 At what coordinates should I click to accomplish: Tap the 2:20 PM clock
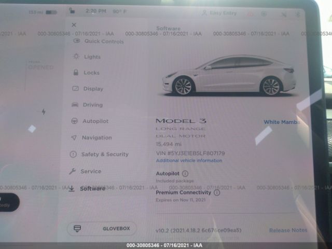point(96,11)
